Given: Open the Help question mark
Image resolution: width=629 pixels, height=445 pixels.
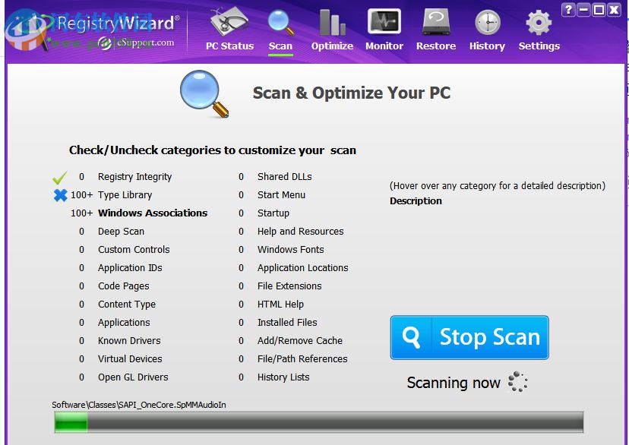Looking at the screenshot, I should (x=567, y=9).
